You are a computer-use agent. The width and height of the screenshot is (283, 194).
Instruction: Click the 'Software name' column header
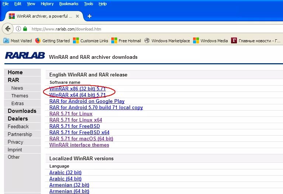pyautogui.click(x=65, y=82)
